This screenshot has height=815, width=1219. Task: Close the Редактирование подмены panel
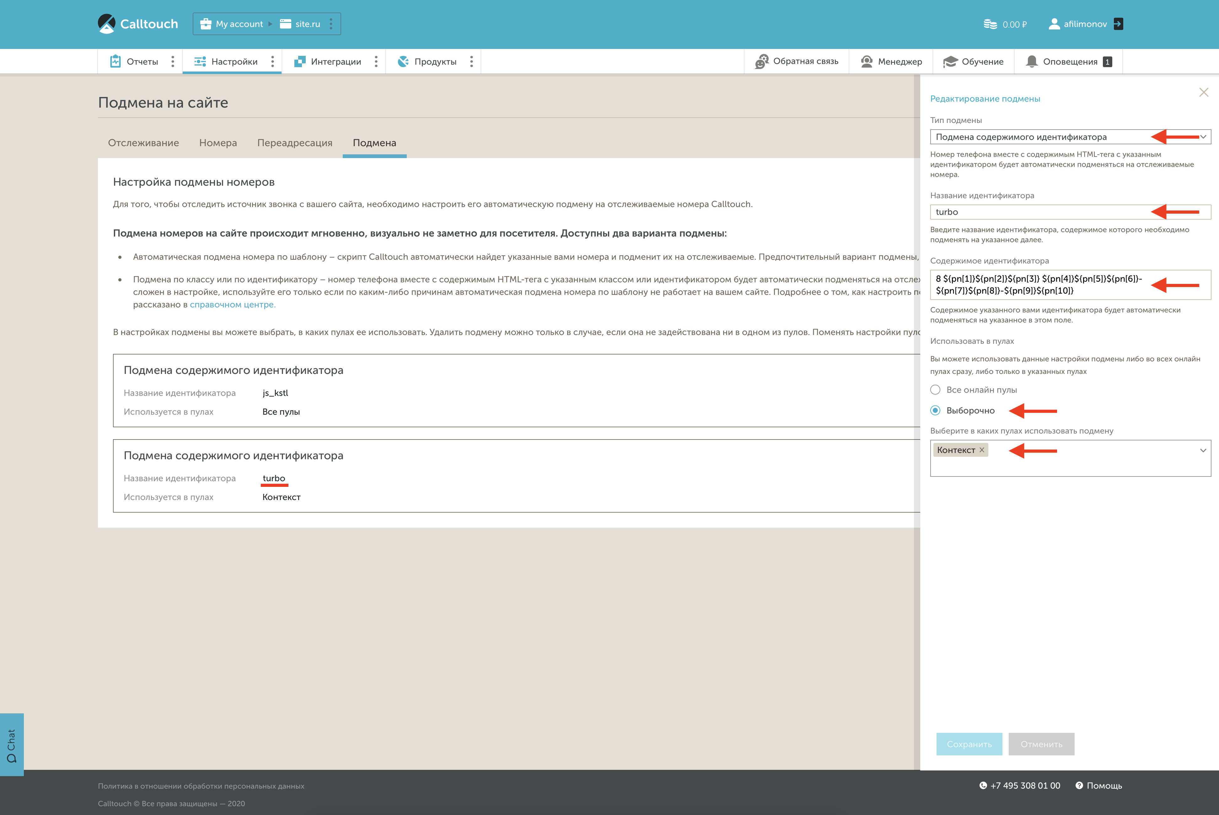pos(1203,92)
